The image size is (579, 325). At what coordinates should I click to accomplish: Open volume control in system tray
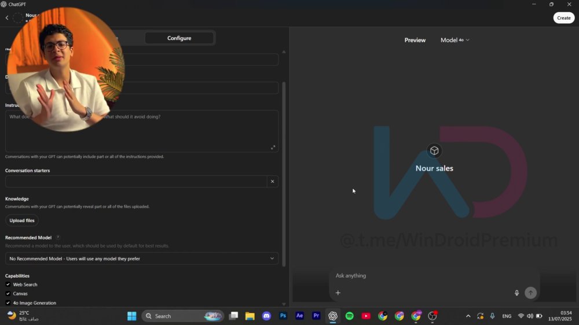click(x=530, y=316)
